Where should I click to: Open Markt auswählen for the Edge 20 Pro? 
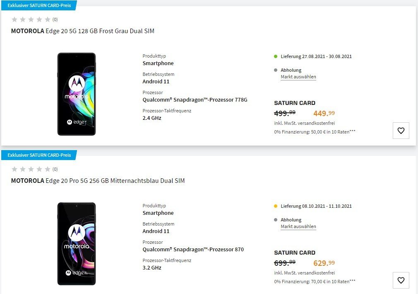pyautogui.click(x=298, y=226)
